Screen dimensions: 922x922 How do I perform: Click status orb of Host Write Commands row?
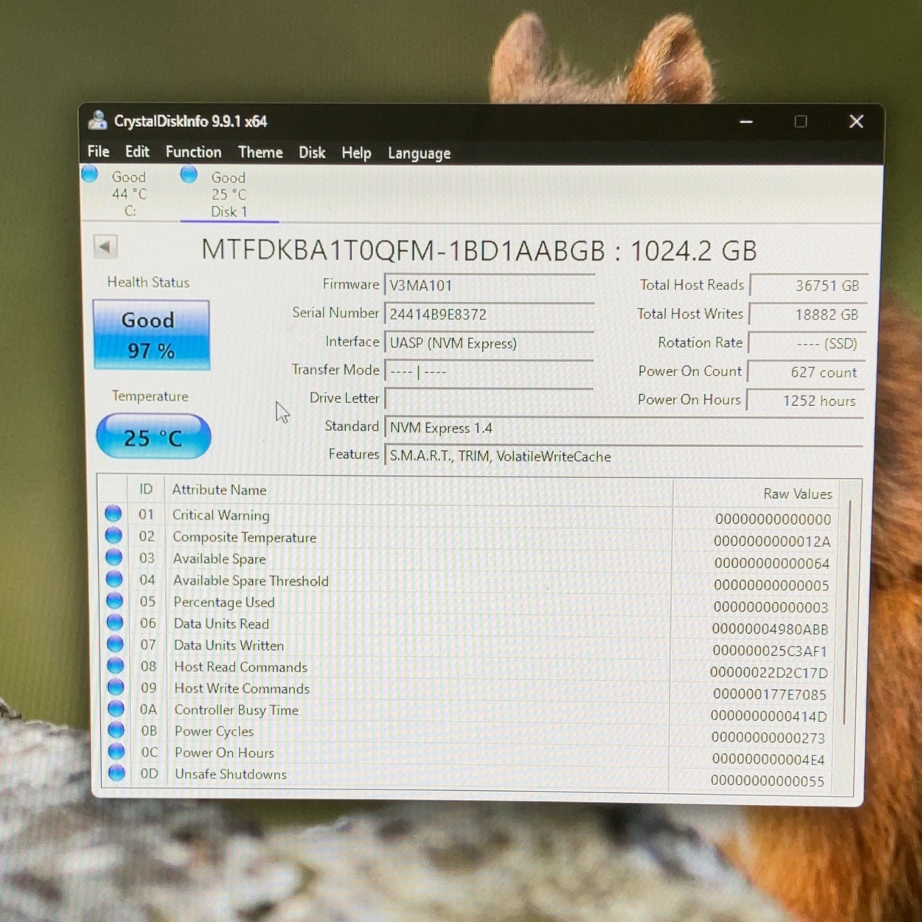click(x=115, y=687)
